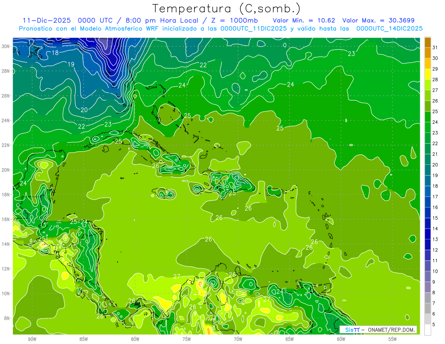
Task: Click the 'Valor Min. = 10.62' readout
Action: [304, 20]
